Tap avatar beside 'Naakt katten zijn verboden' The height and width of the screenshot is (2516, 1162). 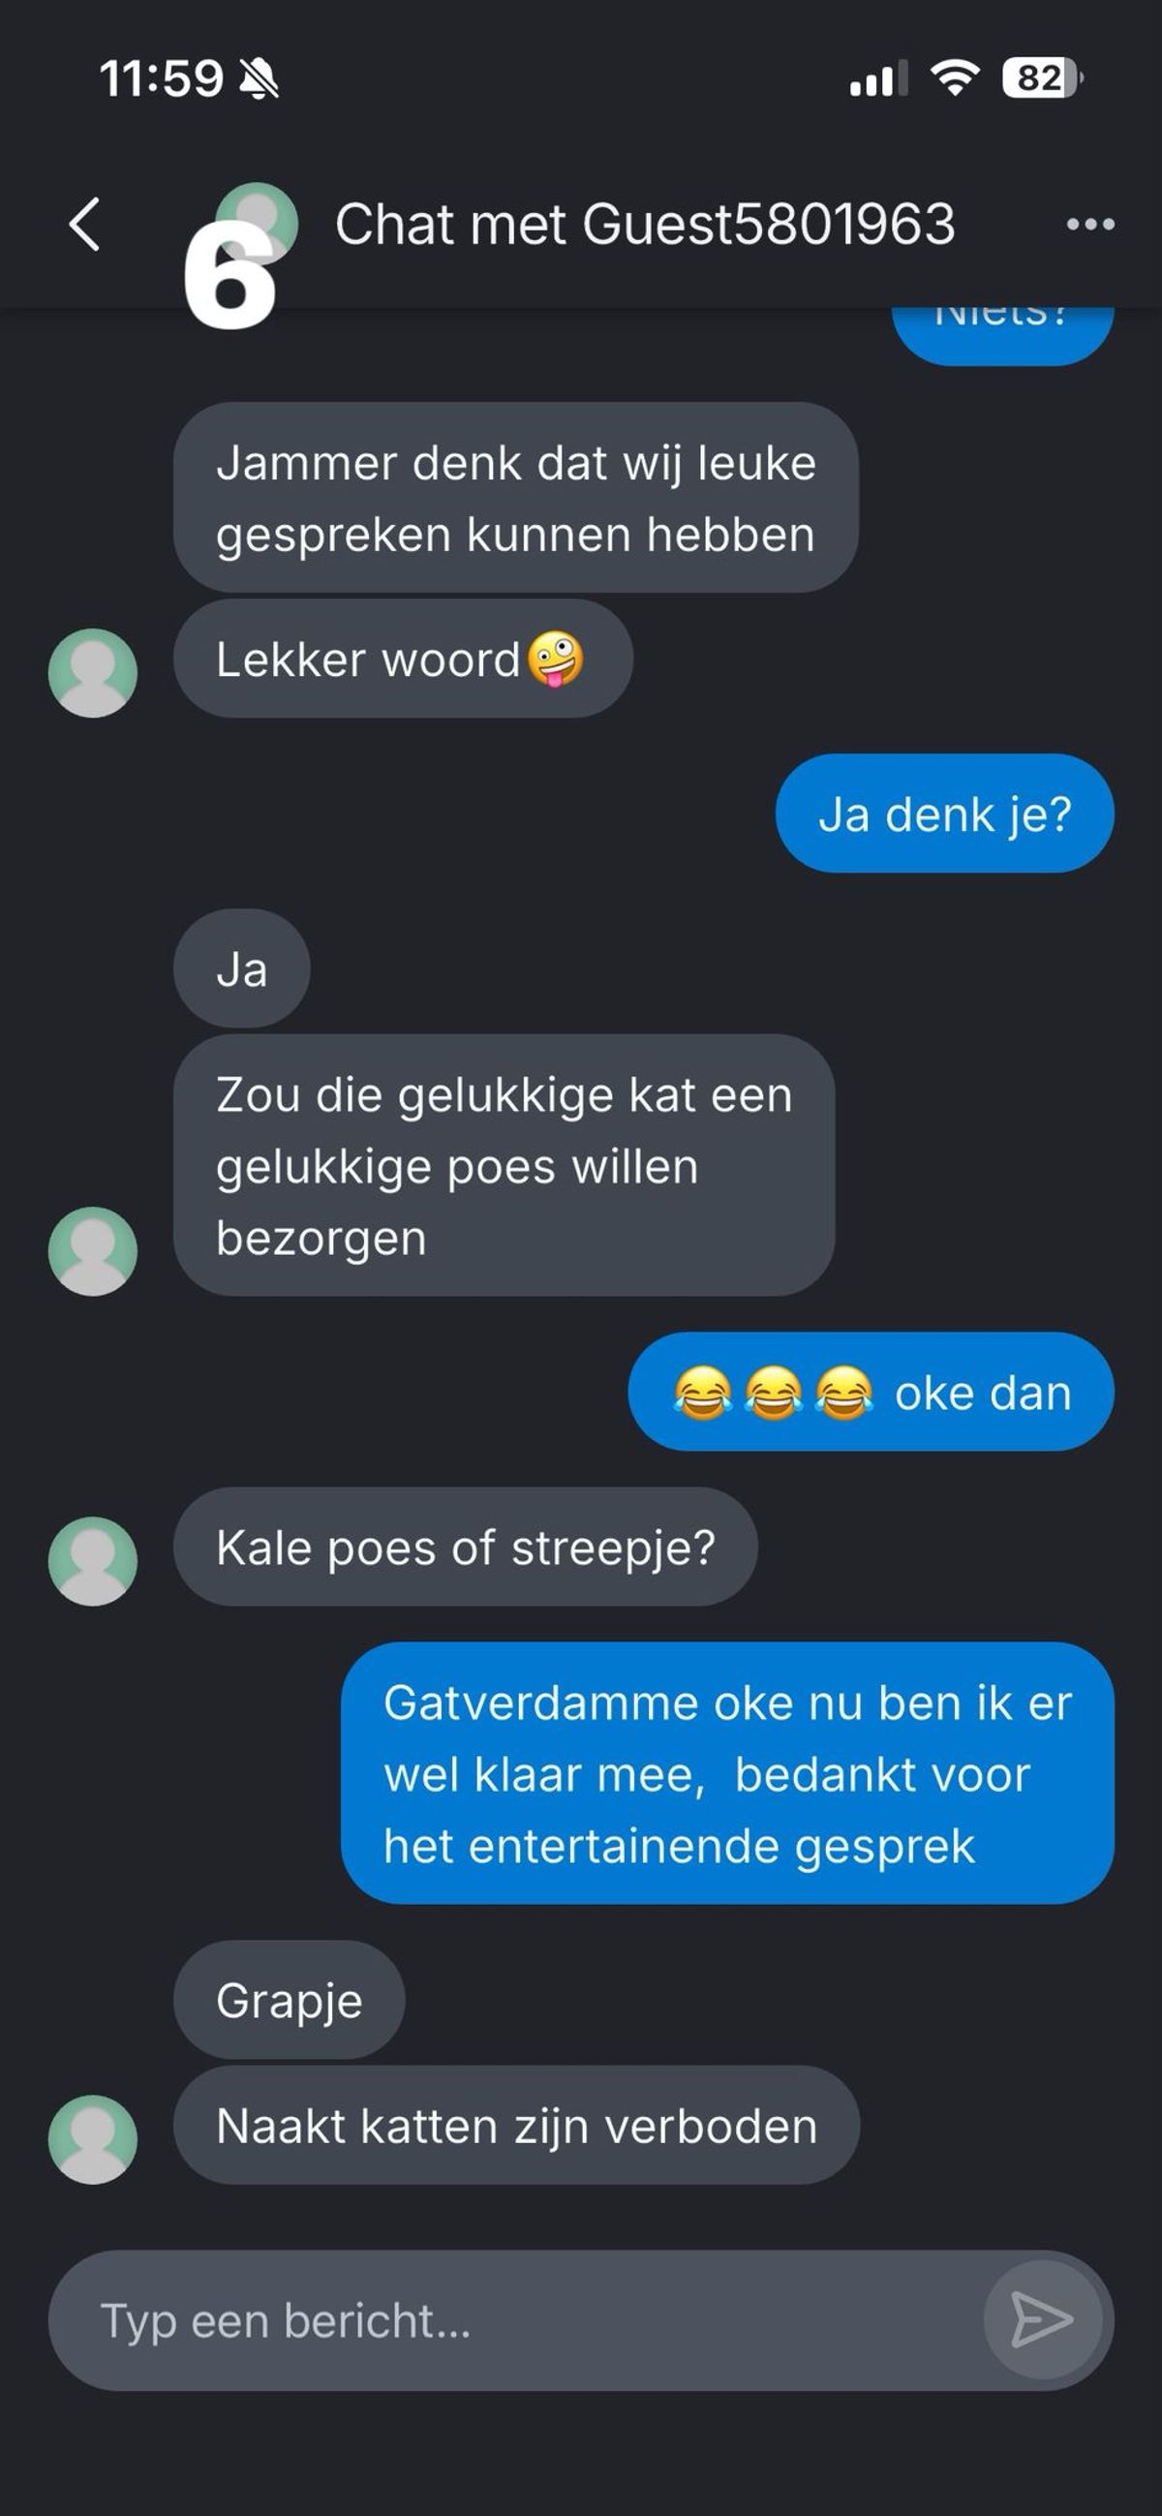tap(93, 2139)
